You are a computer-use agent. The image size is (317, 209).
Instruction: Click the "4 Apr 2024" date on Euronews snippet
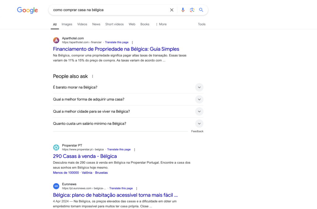tap(61, 201)
